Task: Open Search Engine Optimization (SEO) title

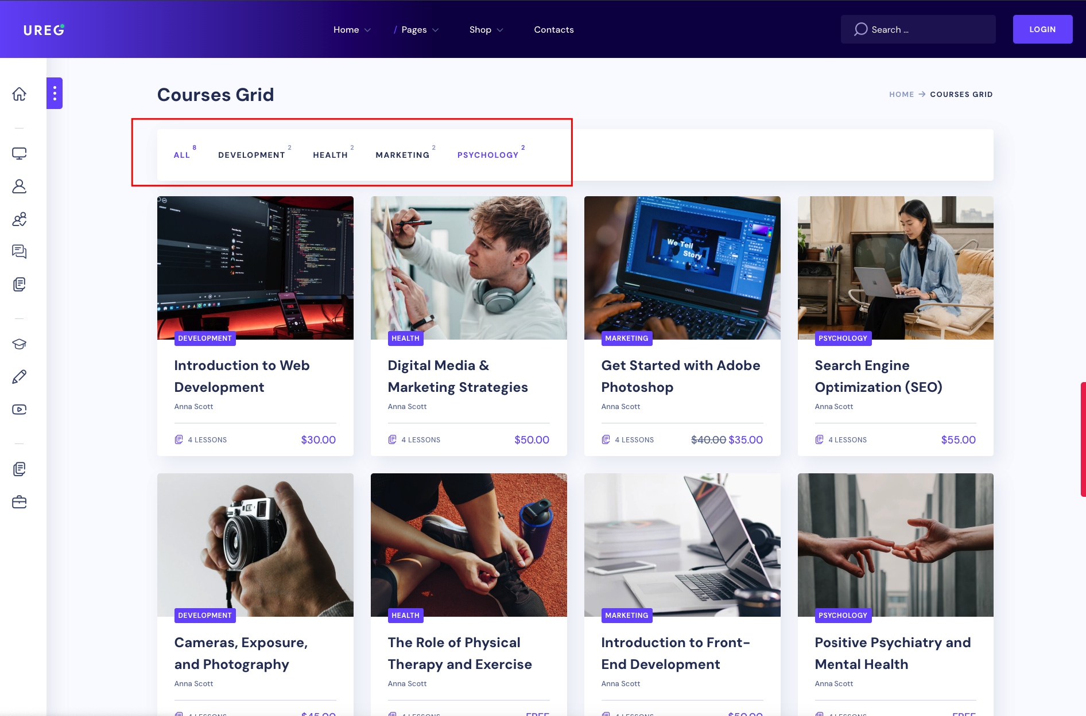Action: point(878,376)
